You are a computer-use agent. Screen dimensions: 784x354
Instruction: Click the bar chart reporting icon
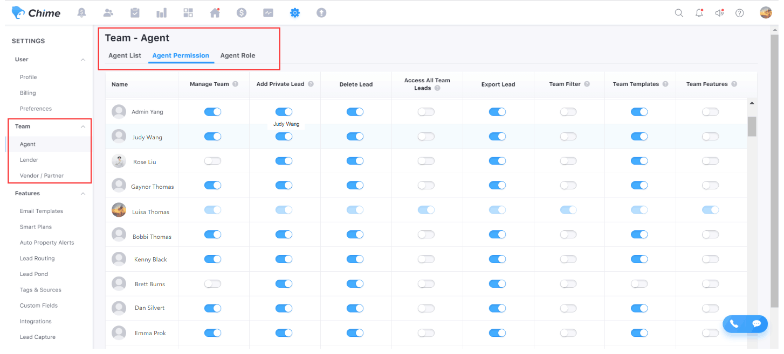click(161, 13)
